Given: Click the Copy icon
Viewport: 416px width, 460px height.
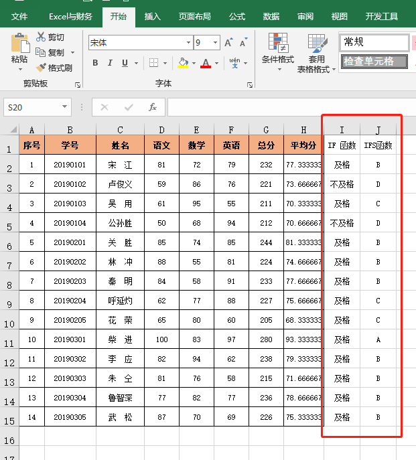Looking at the screenshot, I should click(40, 52).
